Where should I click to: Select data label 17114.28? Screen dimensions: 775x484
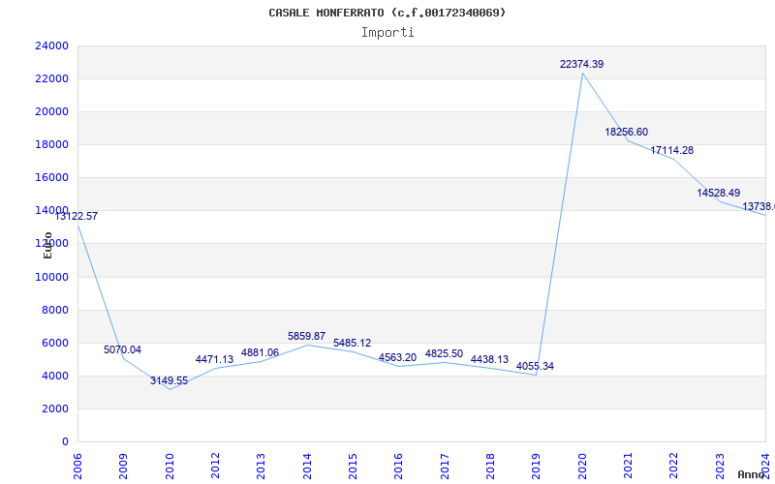pos(671,151)
